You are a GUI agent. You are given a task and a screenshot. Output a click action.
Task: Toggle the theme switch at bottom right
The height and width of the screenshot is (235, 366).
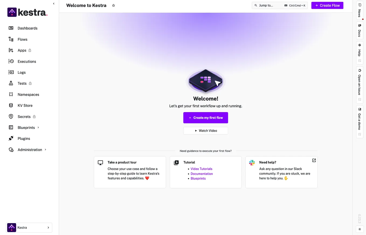[360, 229]
